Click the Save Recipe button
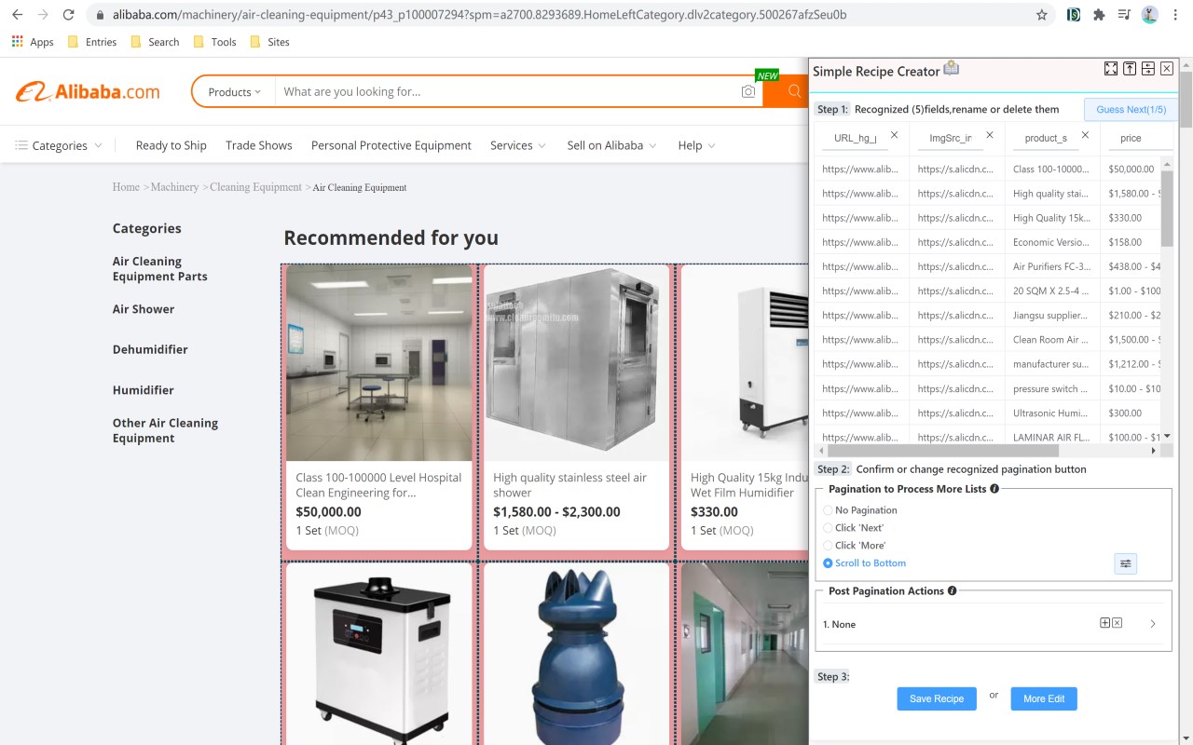 937,698
